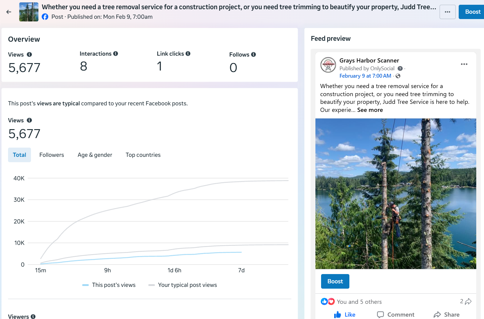Click the back arrow icon

pos(9,12)
